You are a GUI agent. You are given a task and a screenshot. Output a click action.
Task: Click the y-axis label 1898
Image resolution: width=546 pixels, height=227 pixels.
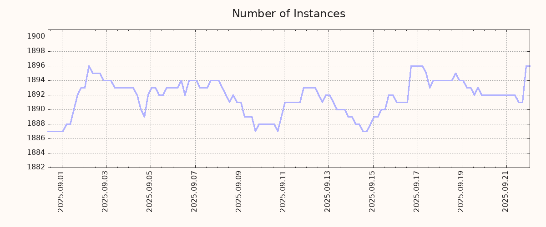(36, 51)
